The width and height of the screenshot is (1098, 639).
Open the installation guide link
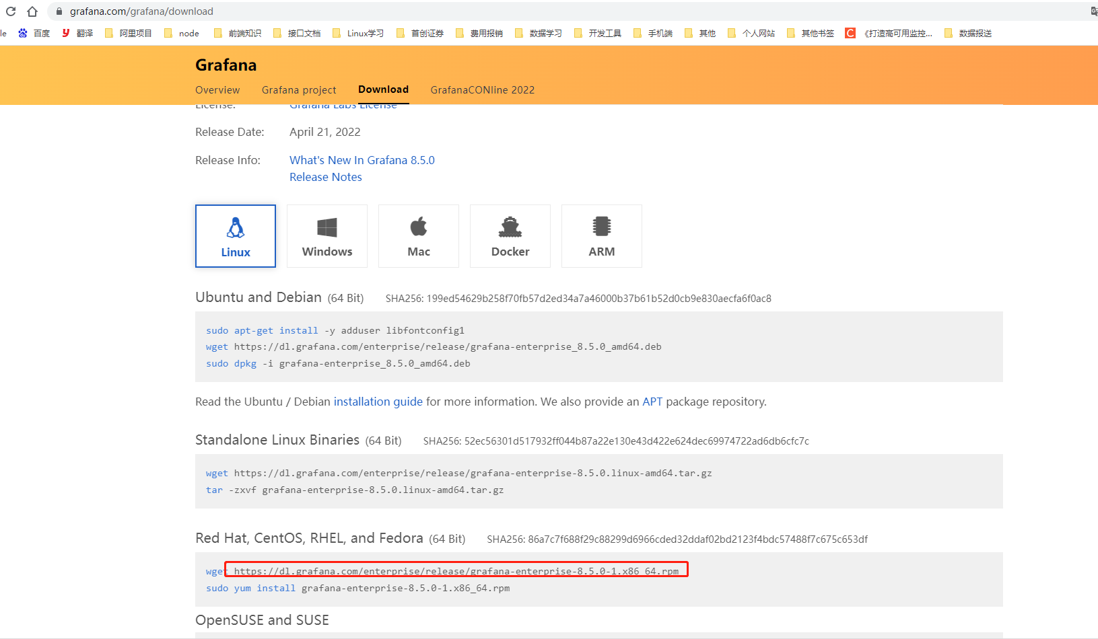(x=378, y=402)
